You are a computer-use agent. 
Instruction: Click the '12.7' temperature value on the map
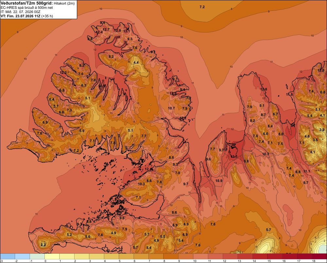106,30
